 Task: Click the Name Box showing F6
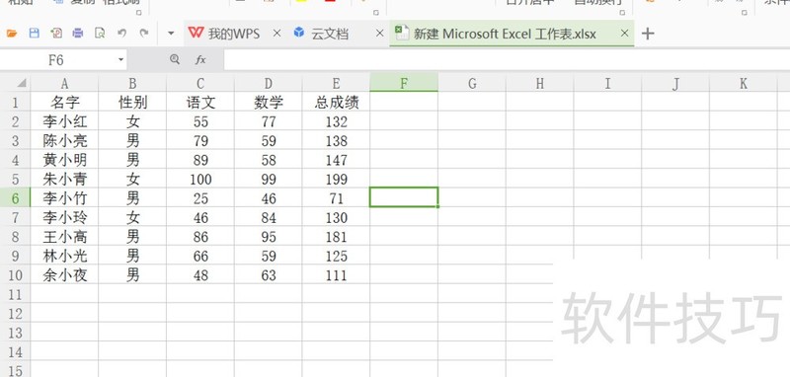click(56, 60)
